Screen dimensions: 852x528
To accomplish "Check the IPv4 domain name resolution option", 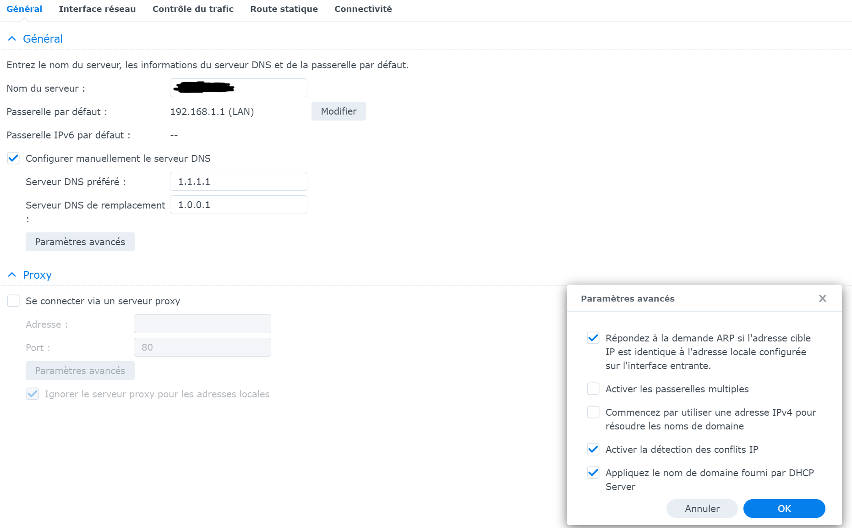I will [x=593, y=412].
